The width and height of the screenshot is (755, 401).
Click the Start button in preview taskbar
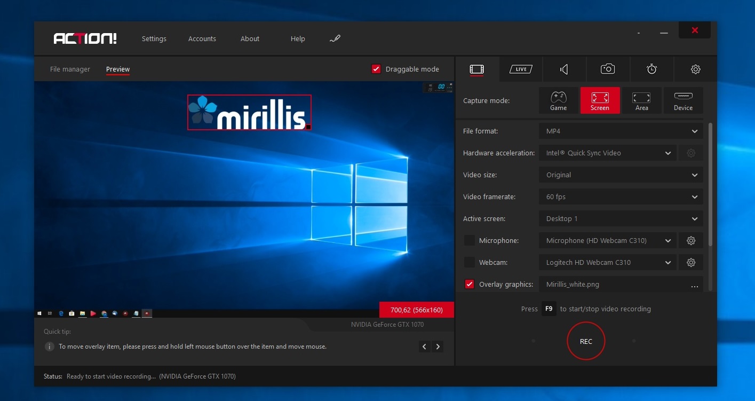pyautogui.click(x=39, y=313)
